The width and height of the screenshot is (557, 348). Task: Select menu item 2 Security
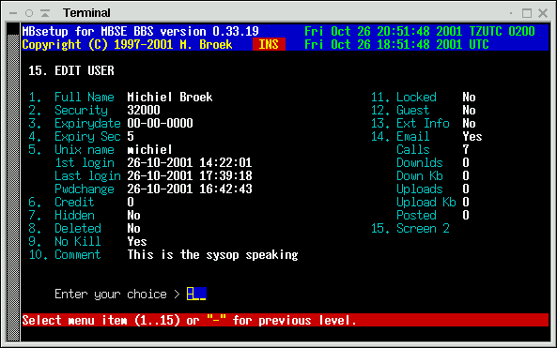pyautogui.click(x=94, y=110)
